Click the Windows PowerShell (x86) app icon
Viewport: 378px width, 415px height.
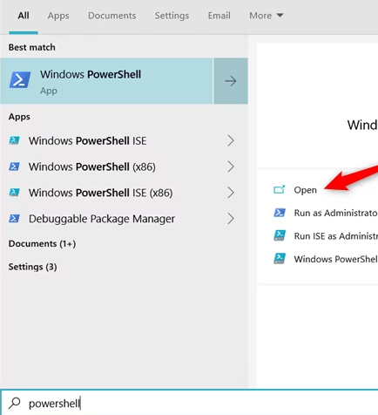coord(14,167)
